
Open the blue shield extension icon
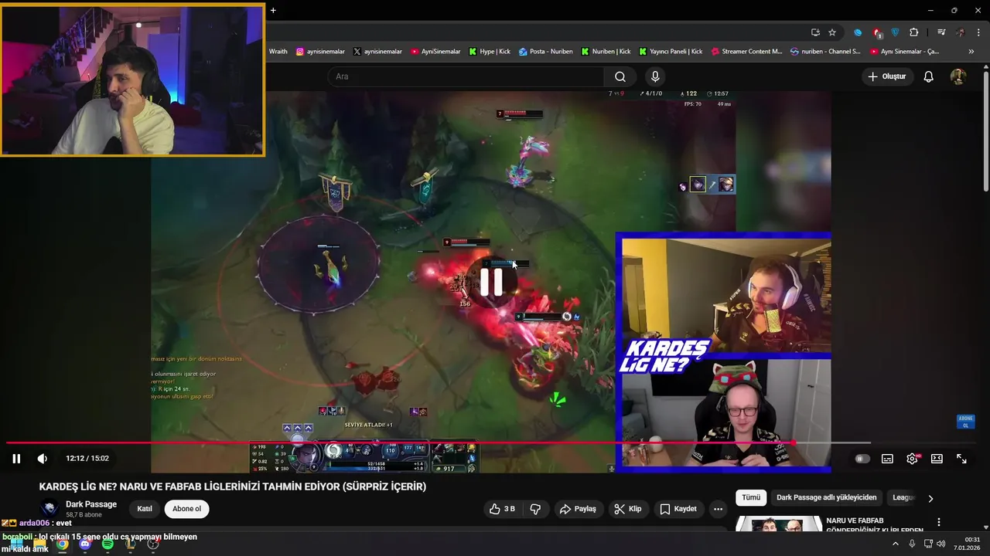pos(896,32)
